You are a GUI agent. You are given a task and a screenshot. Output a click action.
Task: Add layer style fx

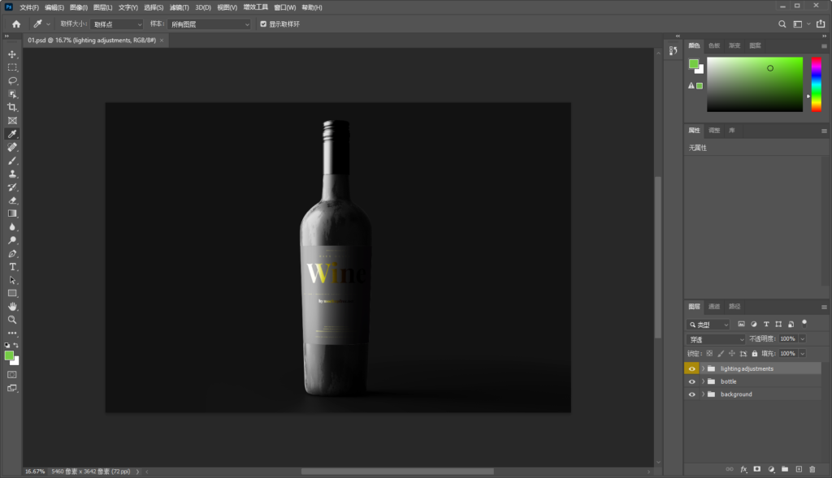click(x=743, y=469)
